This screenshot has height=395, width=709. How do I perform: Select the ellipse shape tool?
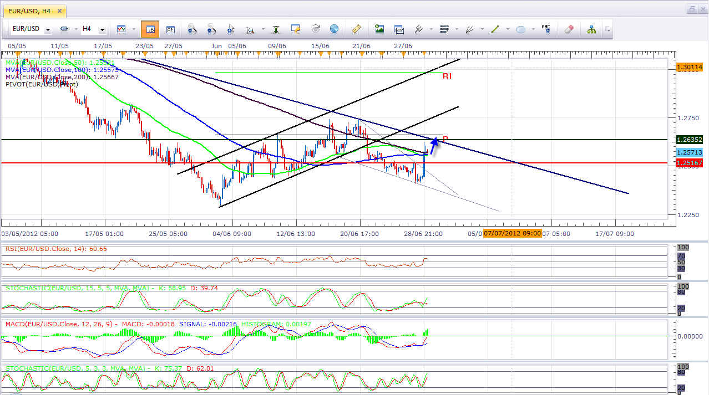pos(521,29)
